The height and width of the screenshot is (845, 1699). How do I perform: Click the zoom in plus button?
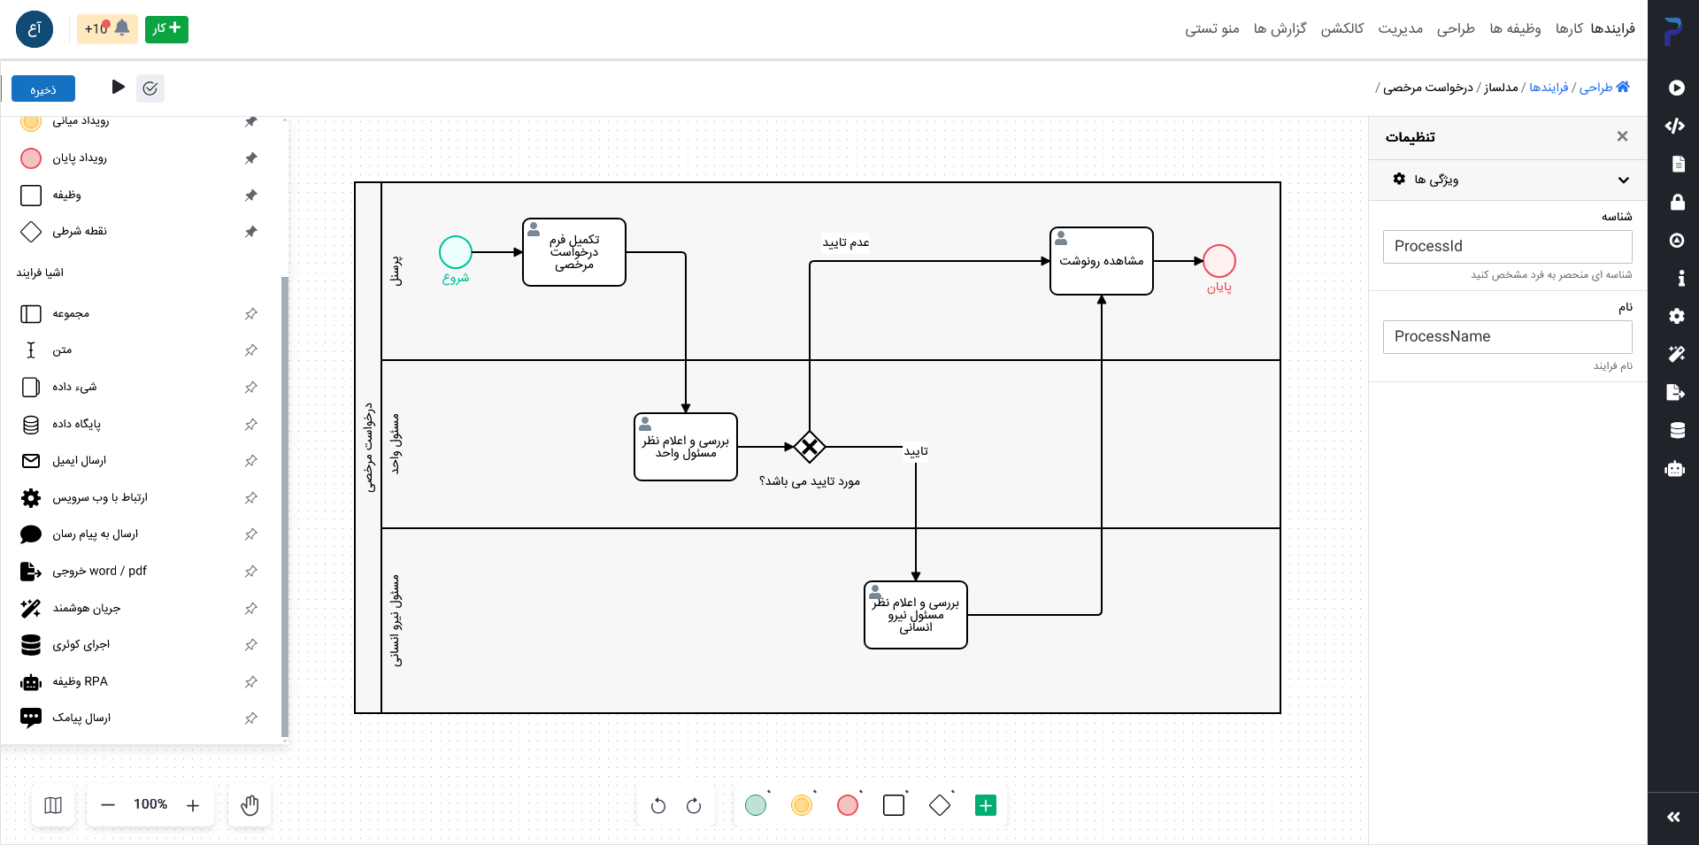click(193, 805)
